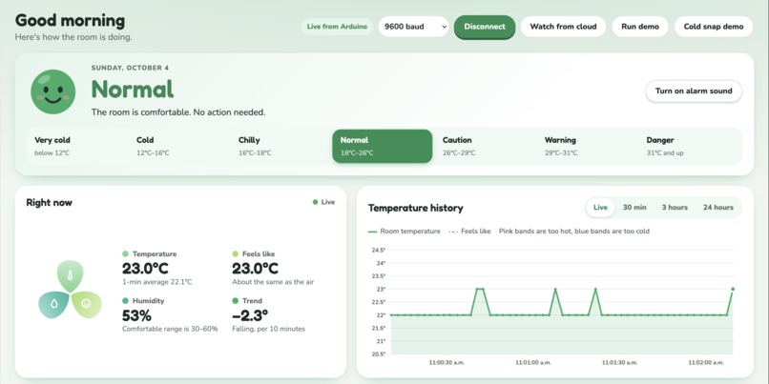Click the Run demo button
Screen dimensions: 769x384
[x=640, y=27]
